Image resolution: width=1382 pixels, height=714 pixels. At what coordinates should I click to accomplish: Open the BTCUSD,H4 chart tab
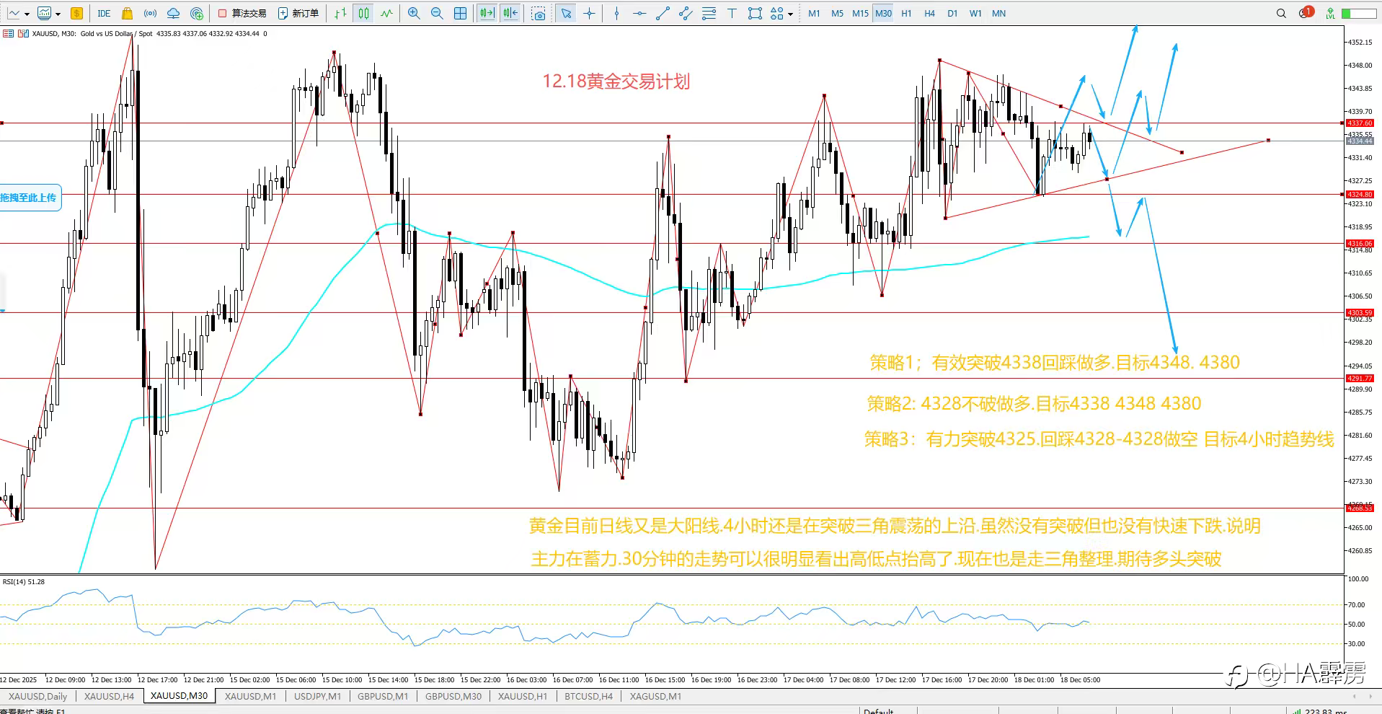[x=588, y=696]
